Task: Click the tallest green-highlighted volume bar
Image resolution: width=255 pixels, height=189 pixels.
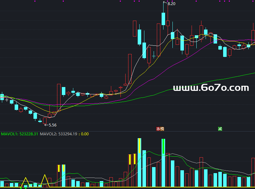Action: tap(164, 146)
